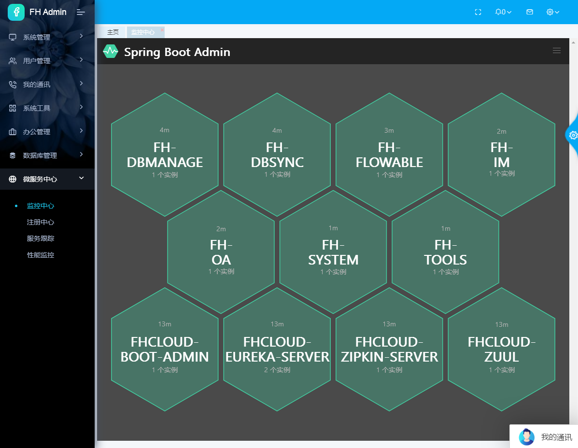578x448 pixels.
Task: Click the scrollbar up arrow
Action: tap(573, 42)
